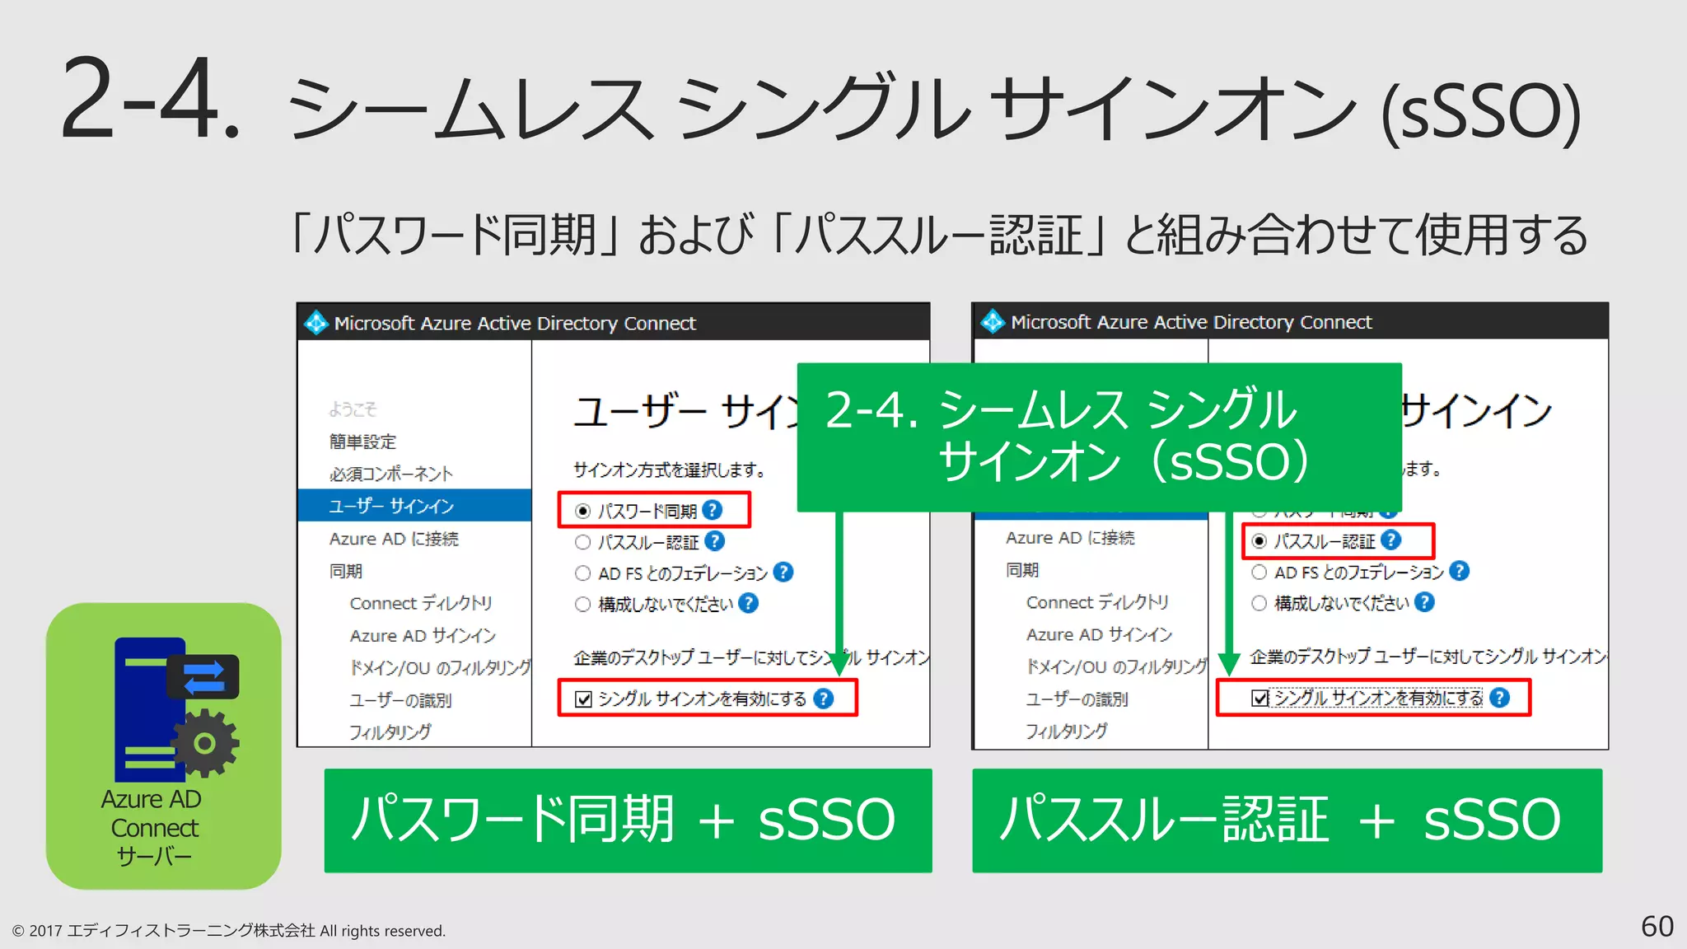Open Connect ディレクトリ step in right window
1687x949 pixels.
click(1097, 602)
